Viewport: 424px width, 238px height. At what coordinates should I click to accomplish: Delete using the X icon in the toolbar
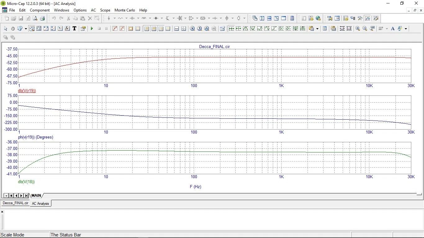point(90,18)
